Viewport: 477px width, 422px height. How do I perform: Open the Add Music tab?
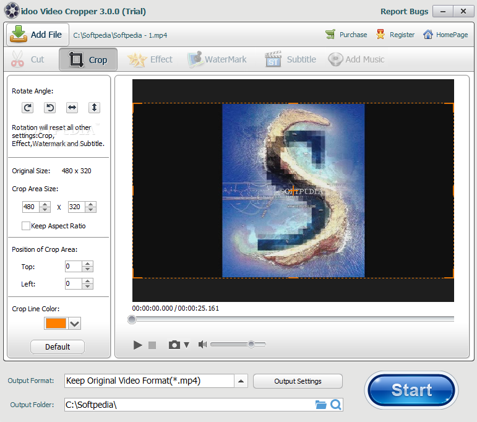click(356, 59)
